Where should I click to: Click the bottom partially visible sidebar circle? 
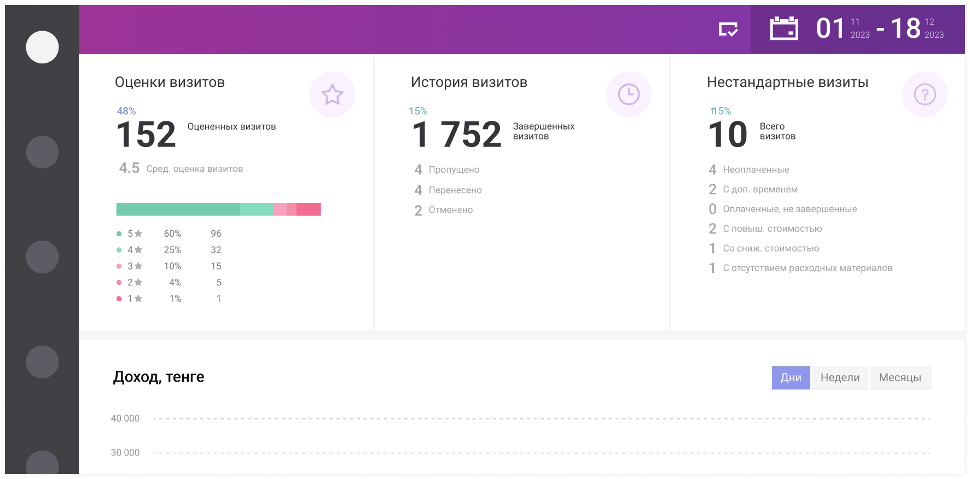pos(42,464)
